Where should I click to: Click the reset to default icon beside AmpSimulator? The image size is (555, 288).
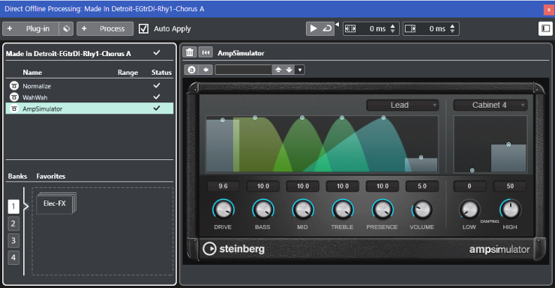(205, 52)
